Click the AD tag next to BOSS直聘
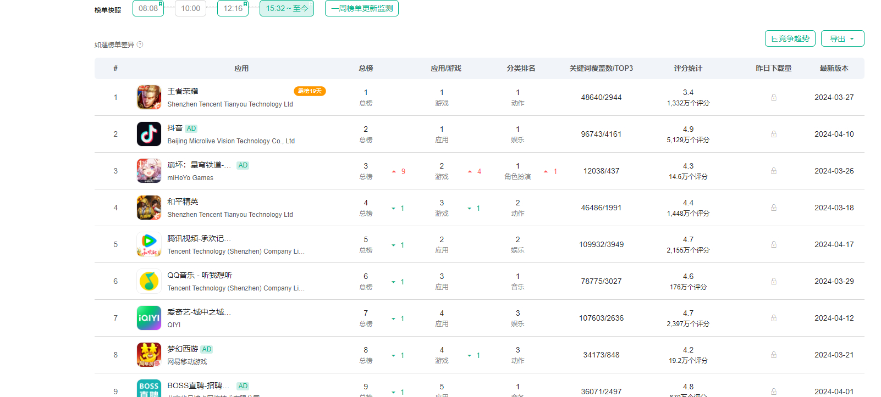The image size is (881, 397). click(243, 386)
